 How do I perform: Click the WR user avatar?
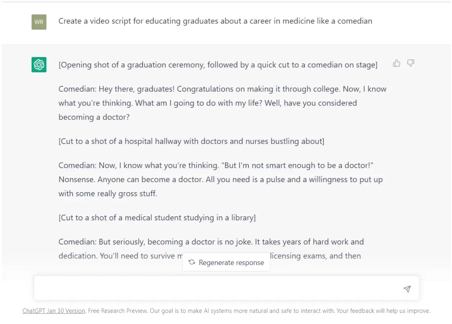tap(39, 22)
